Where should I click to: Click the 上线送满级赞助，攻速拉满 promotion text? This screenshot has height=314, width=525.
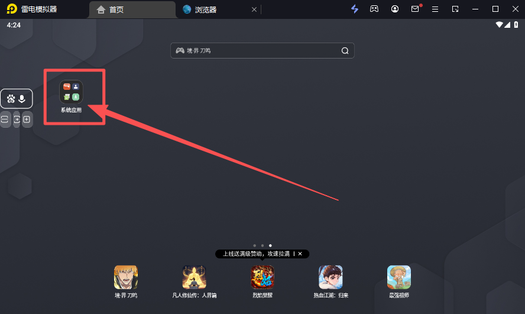[256, 254]
